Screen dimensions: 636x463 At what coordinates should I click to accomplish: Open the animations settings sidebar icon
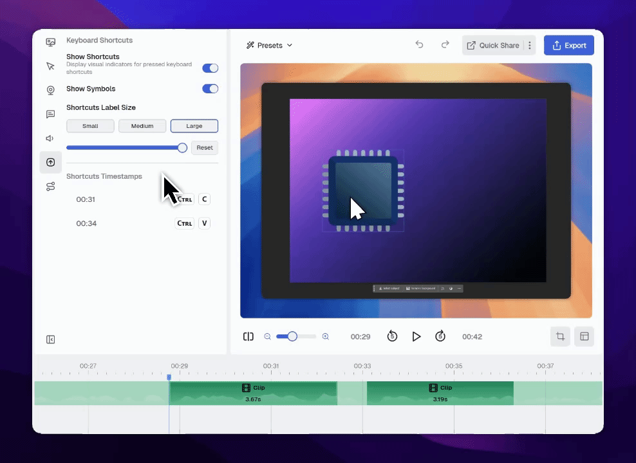point(51,186)
